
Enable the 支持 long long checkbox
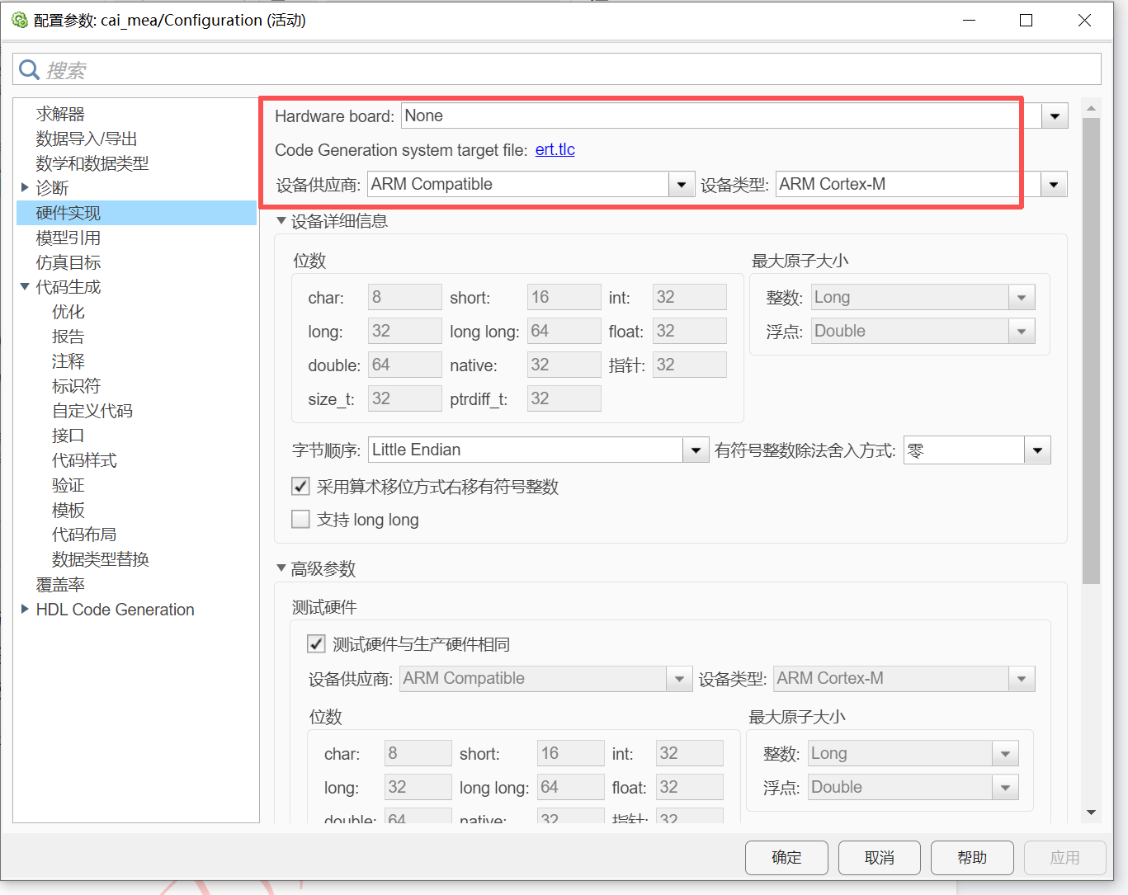point(301,519)
